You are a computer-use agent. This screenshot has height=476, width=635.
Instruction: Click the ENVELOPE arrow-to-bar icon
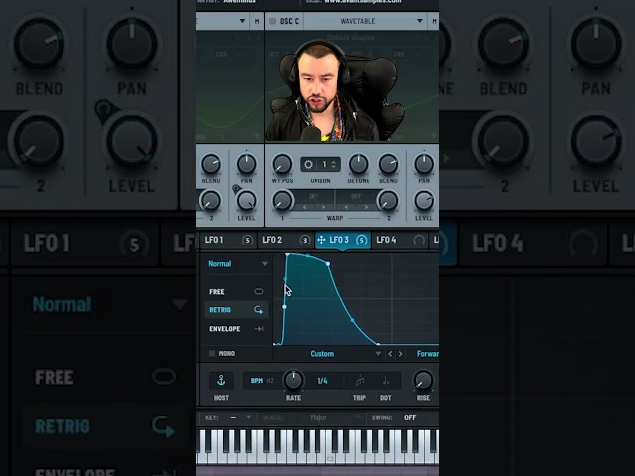[x=258, y=329]
